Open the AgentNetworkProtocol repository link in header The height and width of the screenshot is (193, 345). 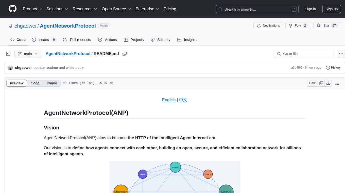tap(68, 26)
